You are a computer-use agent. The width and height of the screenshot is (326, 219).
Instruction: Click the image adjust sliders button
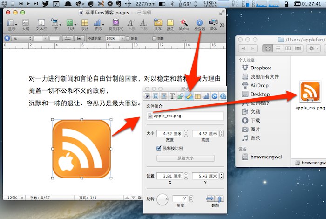[68, 38]
